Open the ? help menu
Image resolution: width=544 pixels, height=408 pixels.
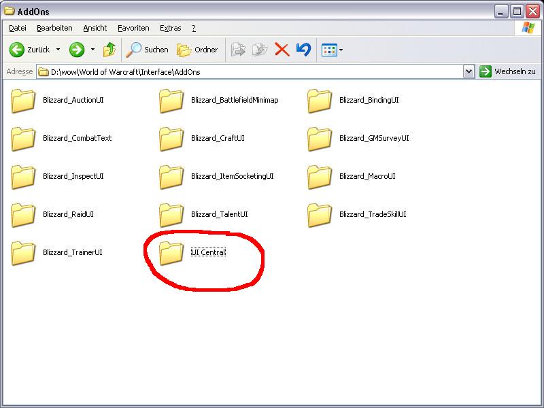click(194, 28)
